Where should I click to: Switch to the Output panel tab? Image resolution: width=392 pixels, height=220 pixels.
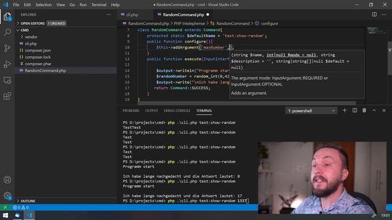151,111
